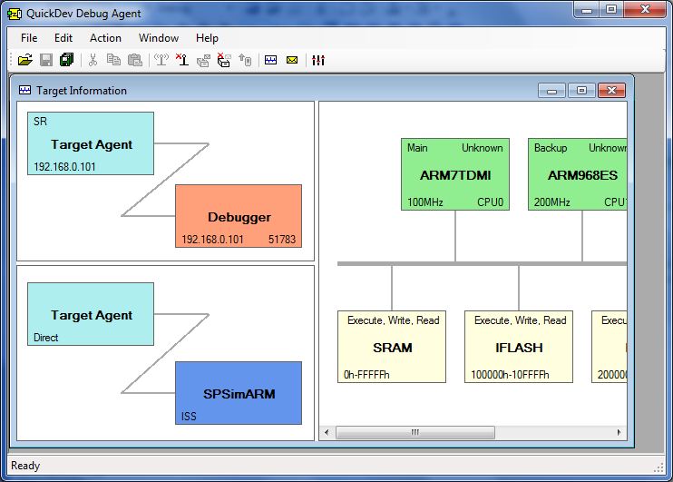
Task: Click the upload arrow device icon
Action: pos(245,60)
